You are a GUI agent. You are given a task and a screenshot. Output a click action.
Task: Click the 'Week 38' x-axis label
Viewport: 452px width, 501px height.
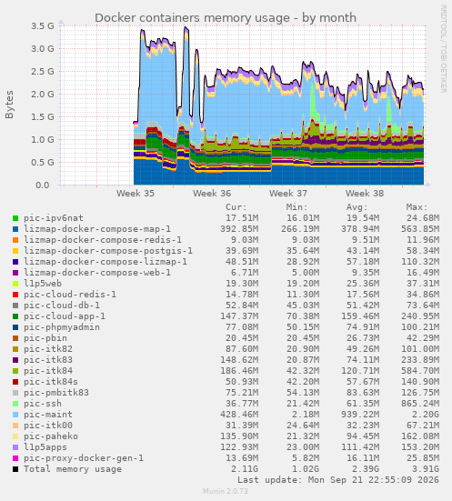pos(365,194)
